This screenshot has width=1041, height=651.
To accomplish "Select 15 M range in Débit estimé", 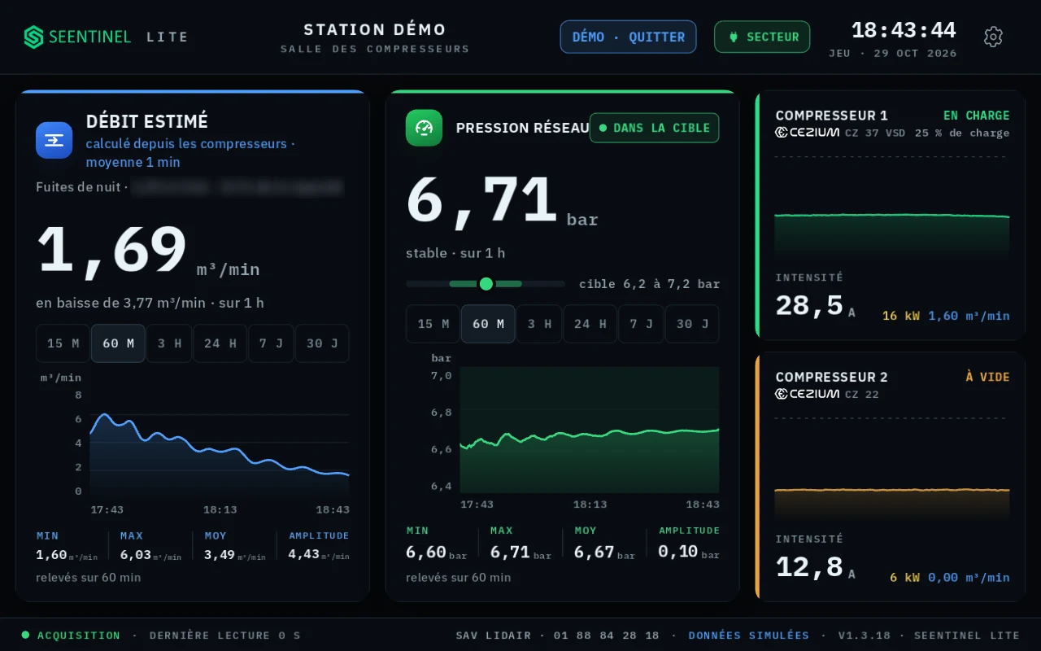I will (x=63, y=343).
